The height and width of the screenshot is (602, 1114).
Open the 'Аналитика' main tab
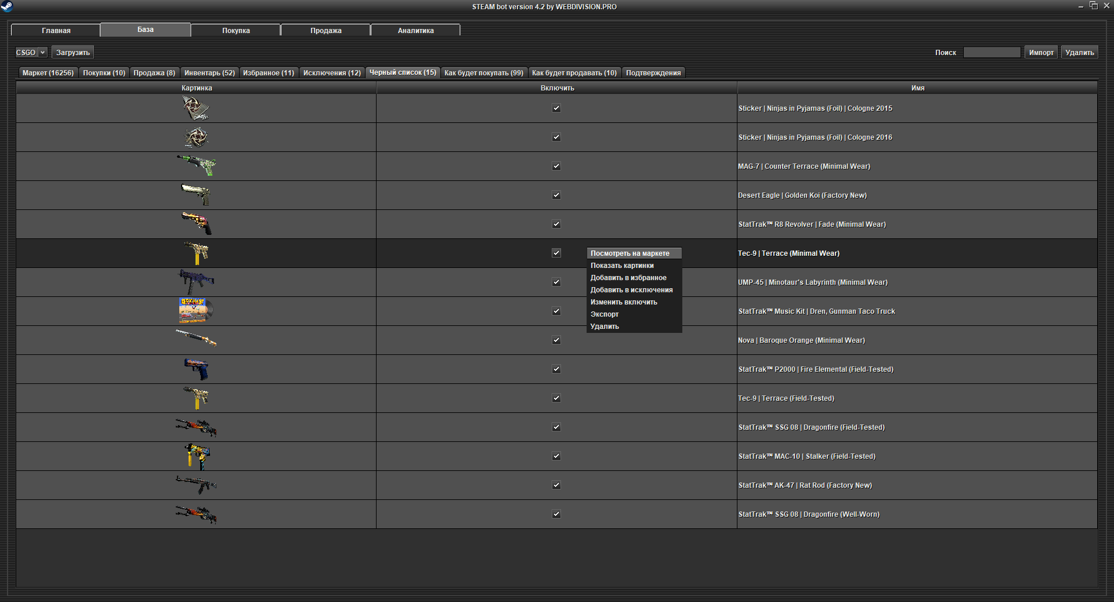coord(415,30)
